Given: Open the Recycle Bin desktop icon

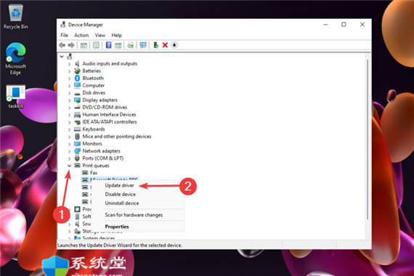Looking at the screenshot, I should (15, 17).
